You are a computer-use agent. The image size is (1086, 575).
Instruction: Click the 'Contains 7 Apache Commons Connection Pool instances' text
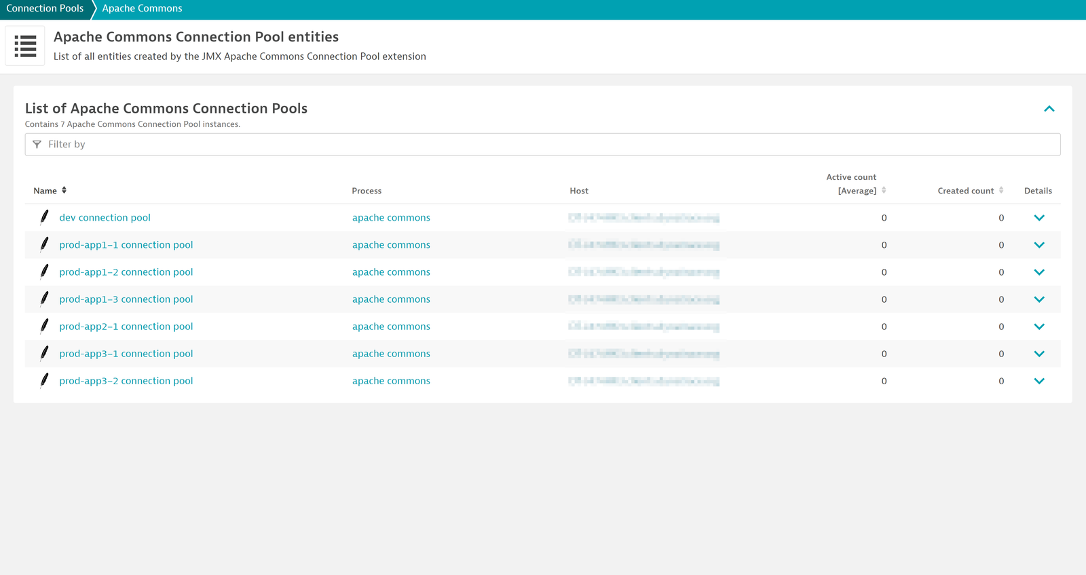tap(132, 124)
